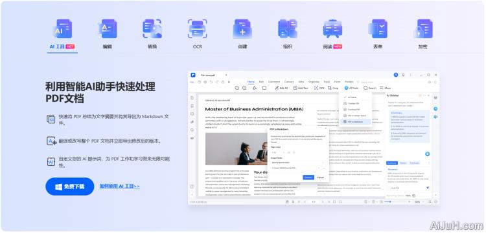Switch to the 表单 feature tab
This screenshot has height=233, width=486.
click(378, 34)
